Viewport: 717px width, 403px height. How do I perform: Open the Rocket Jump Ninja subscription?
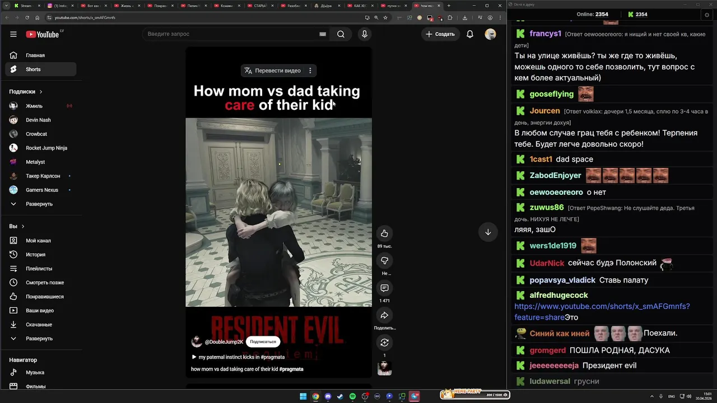[41, 148]
